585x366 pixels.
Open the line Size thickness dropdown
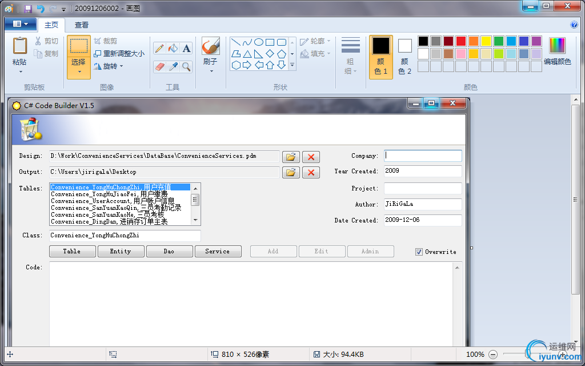click(351, 55)
